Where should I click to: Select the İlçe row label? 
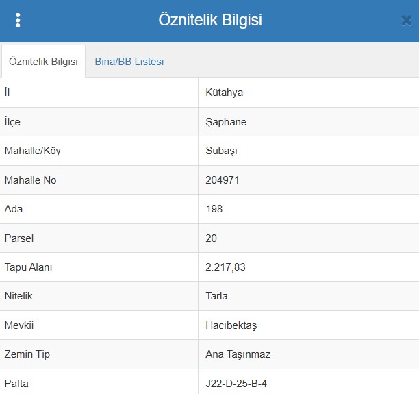(x=13, y=122)
